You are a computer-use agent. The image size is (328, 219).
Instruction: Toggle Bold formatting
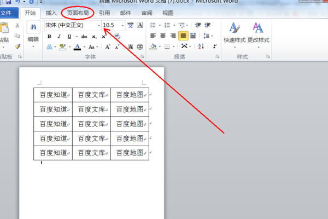pyautogui.click(x=49, y=37)
